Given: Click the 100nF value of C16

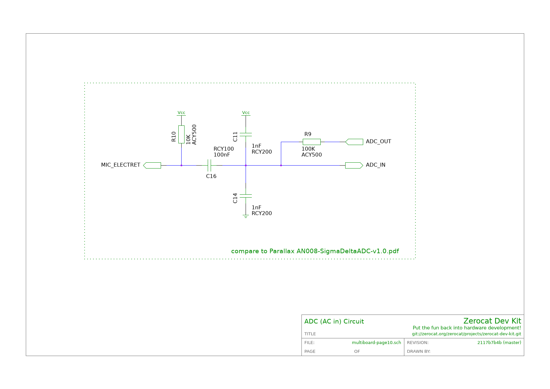Looking at the screenshot, I should (x=222, y=155).
